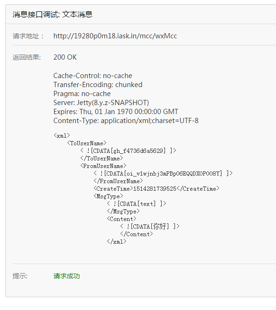The height and width of the screenshot is (310, 276).
Task: Click the request URL http://19280p0m18.iask.in/mcc/wxMcc
Action: (115, 36)
